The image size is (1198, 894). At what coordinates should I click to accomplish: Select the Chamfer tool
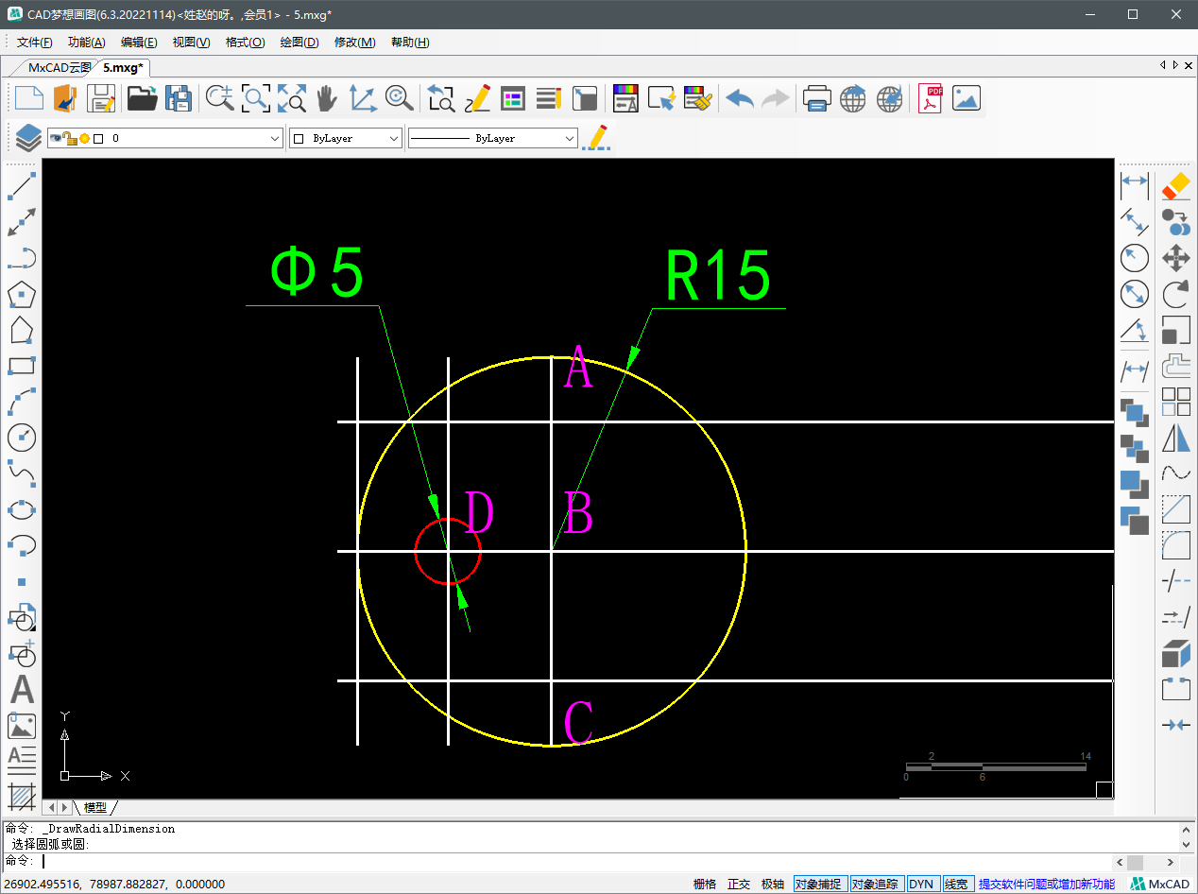pos(1175,509)
